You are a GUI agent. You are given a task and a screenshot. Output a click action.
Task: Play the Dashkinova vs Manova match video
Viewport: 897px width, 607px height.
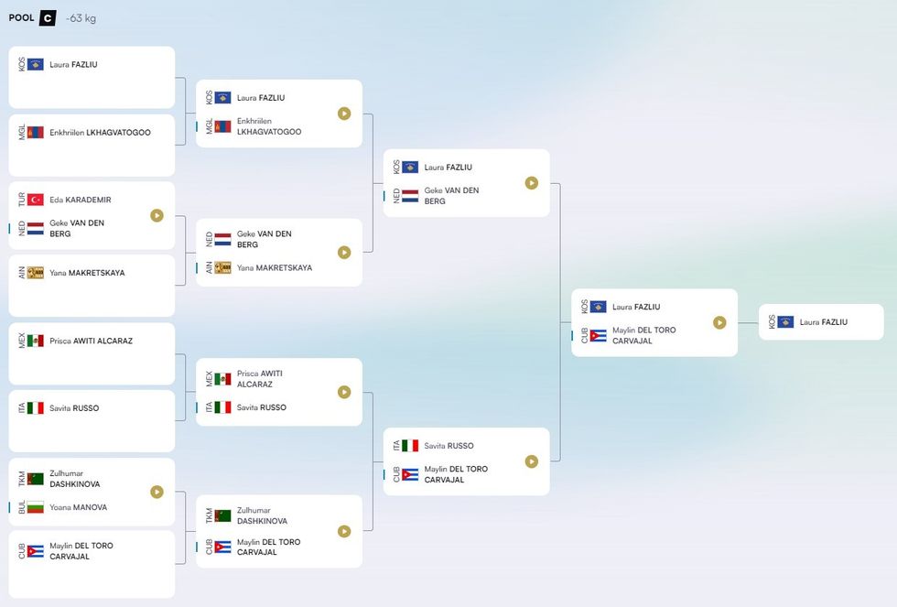[157, 492]
